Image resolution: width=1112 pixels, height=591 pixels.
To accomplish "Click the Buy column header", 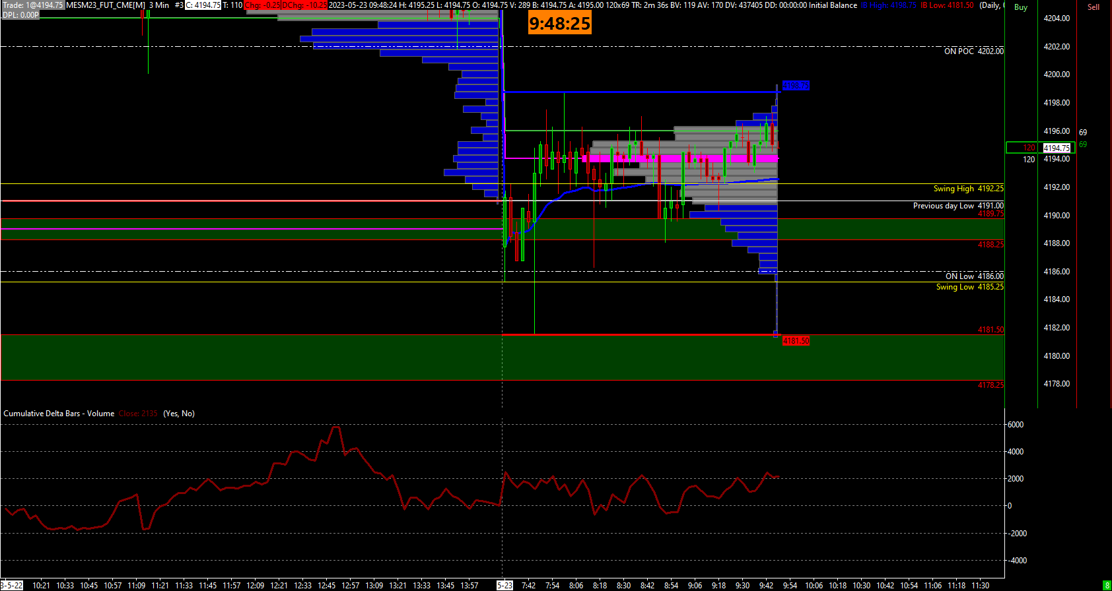I will 1021,7.
